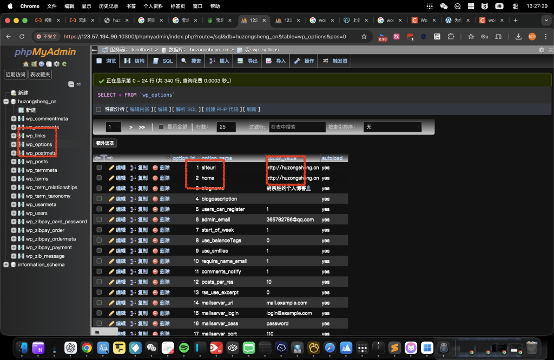Select the checkbox for the admin_email row
Screen dimensions: 554x360
(99, 219)
